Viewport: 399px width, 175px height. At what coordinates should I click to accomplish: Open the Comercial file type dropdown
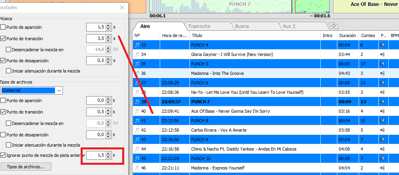[59, 90]
